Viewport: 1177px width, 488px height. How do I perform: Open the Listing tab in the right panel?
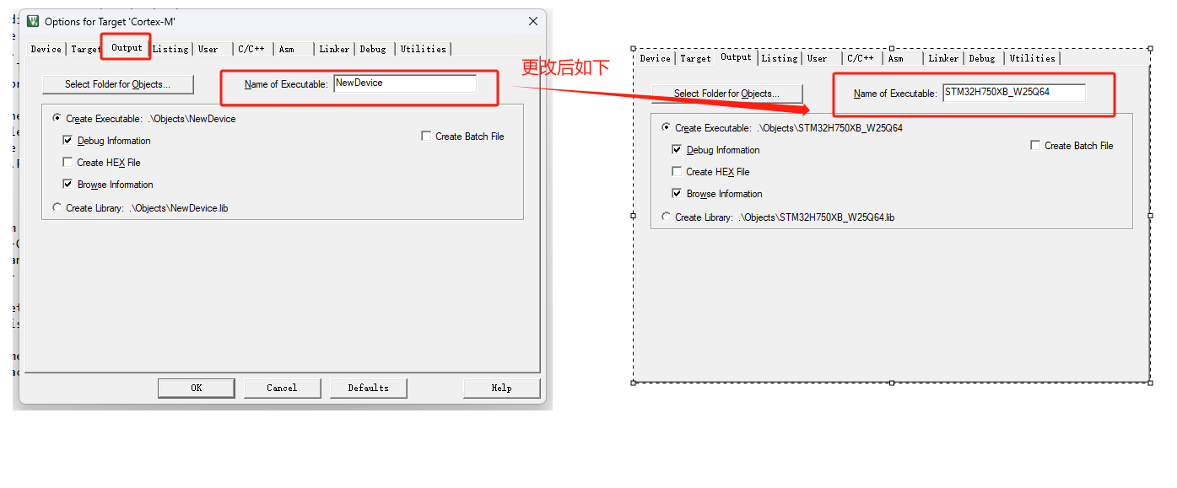pyautogui.click(x=780, y=58)
